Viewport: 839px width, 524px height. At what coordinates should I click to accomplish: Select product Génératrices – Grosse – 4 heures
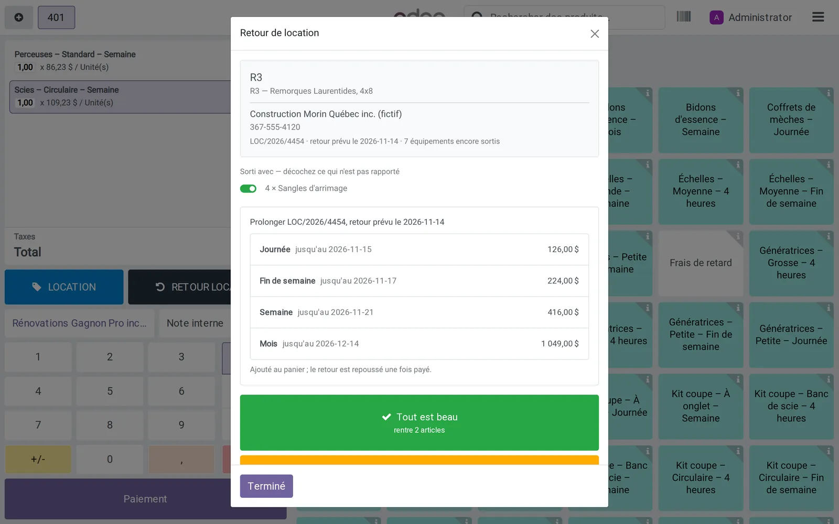click(x=791, y=263)
